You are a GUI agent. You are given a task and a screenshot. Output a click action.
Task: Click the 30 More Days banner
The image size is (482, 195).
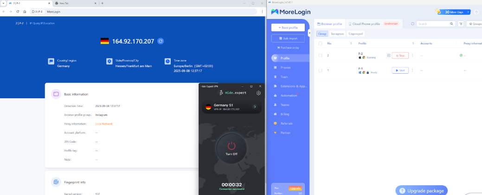coord(454,12)
